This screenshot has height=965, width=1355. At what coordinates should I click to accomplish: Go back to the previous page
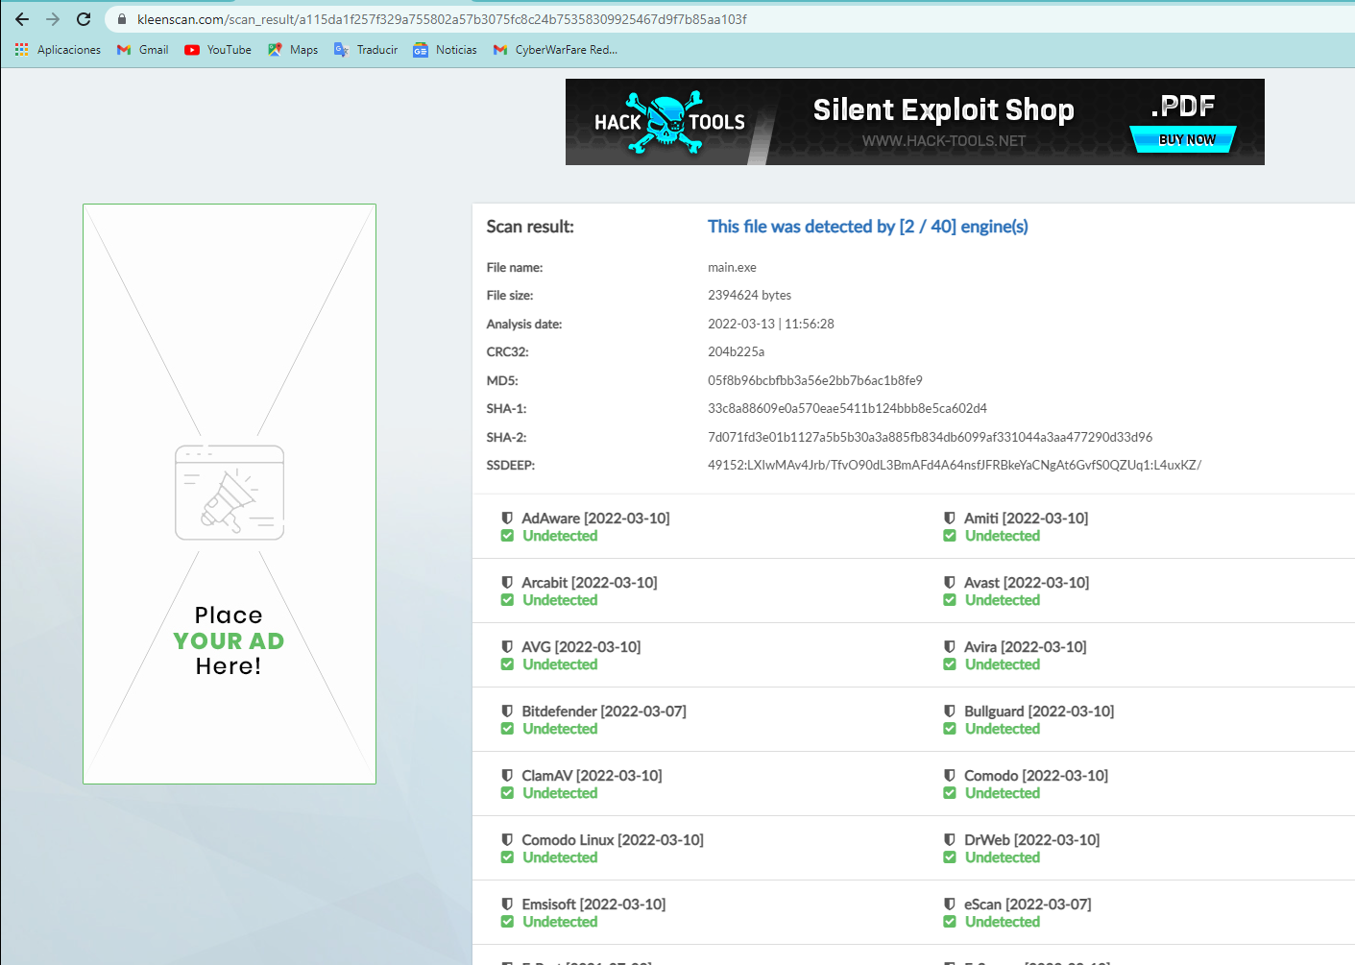click(22, 19)
